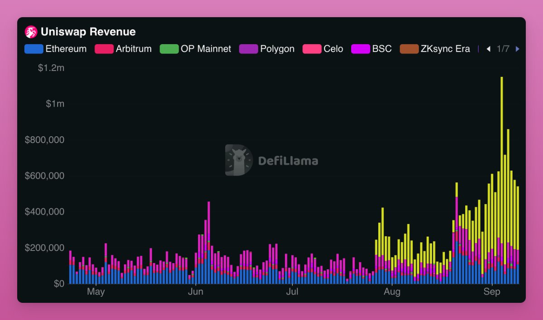Toggle the OP Mainnet legend entry
Screen dimensions: 543x320
pos(195,49)
